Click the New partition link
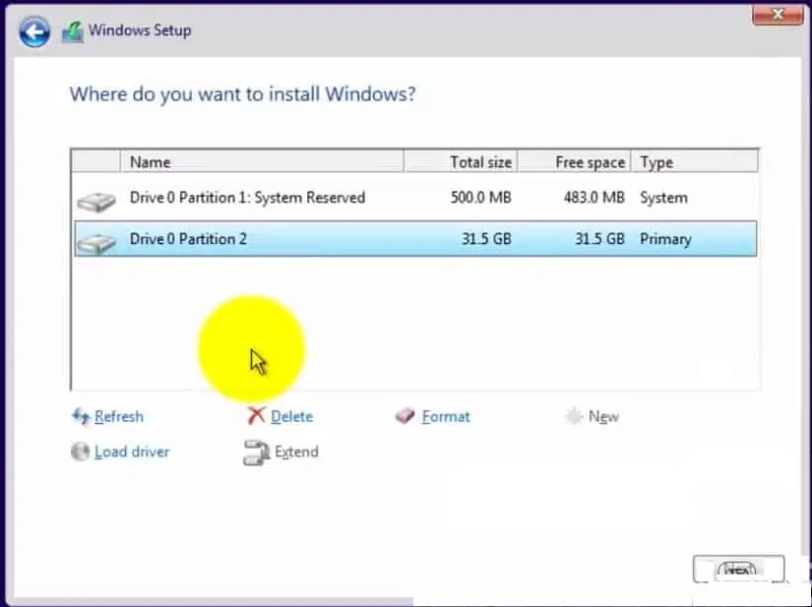812x607 pixels. [603, 416]
